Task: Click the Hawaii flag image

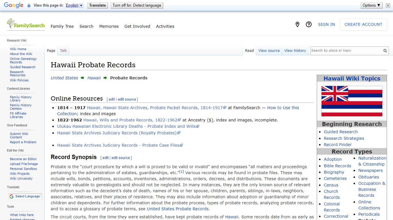Action: click(x=352, y=101)
